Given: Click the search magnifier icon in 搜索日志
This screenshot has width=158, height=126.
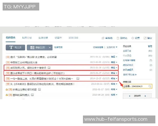Looking at the screenshot, I should point(150,86).
